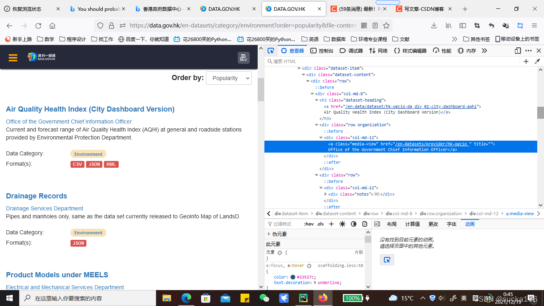
Task: Open WeChat from the Windows taskbar
Action: tap(264, 298)
